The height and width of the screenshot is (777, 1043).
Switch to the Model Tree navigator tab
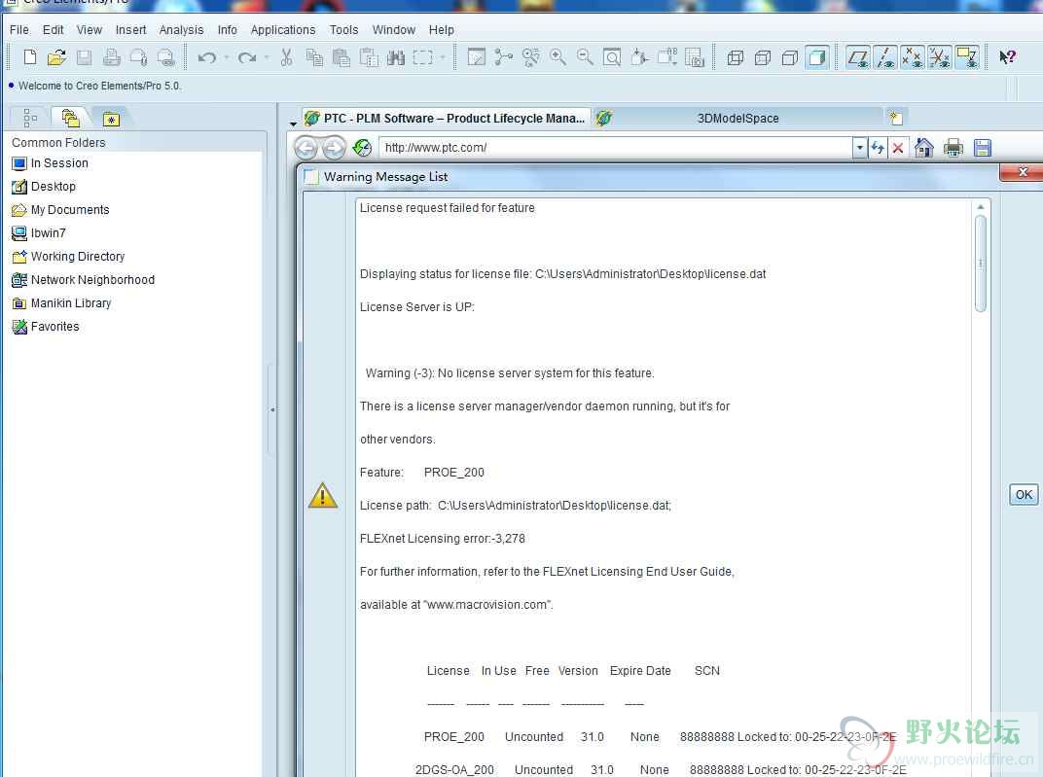[30, 118]
